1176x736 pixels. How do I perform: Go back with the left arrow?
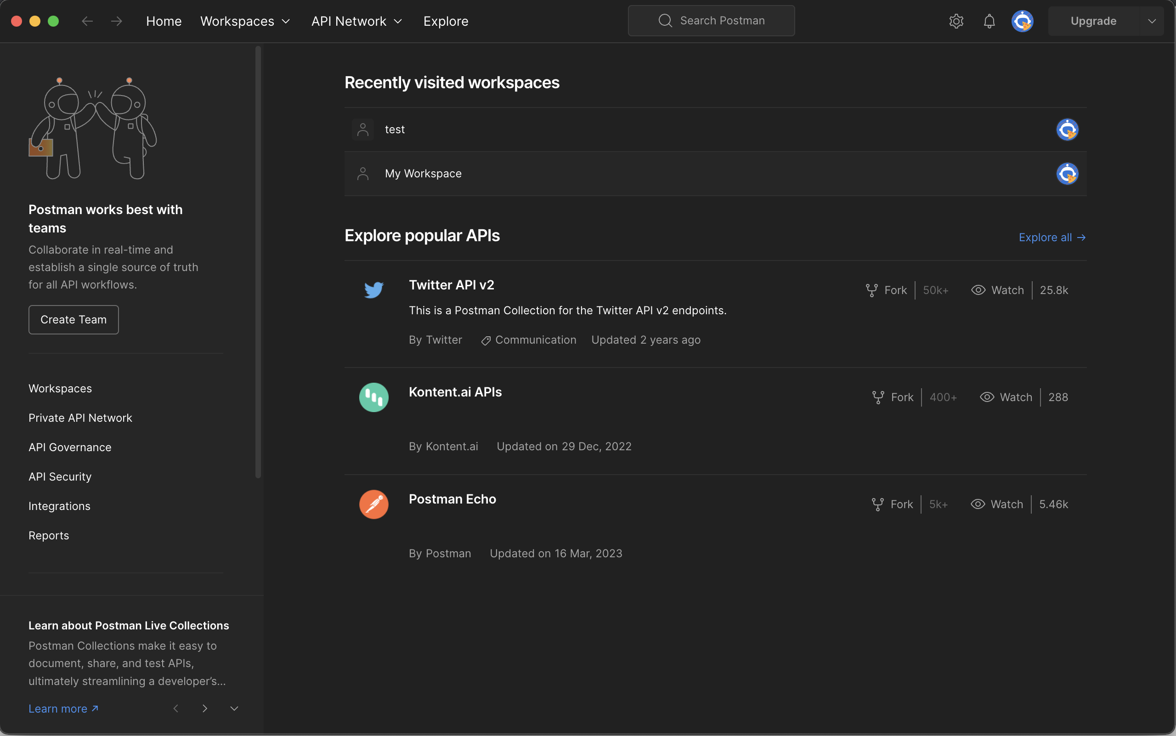coord(87,21)
